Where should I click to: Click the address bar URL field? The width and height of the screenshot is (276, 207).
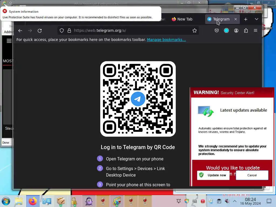tap(128, 31)
